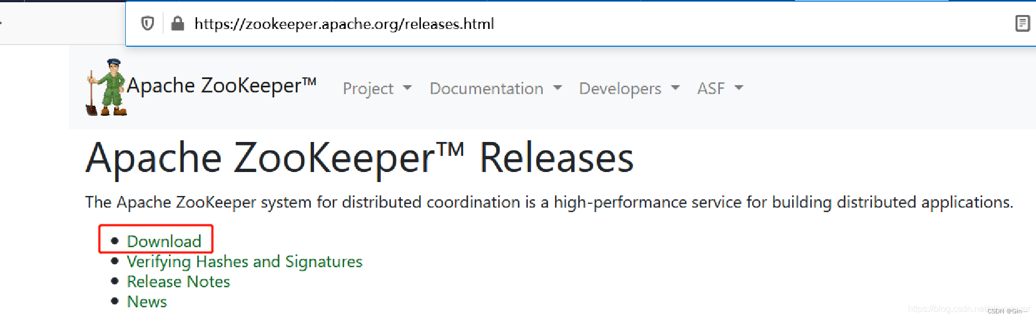Expand the Documentation dropdown menu
Screen dimensions: 1036x319
pos(495,89)
